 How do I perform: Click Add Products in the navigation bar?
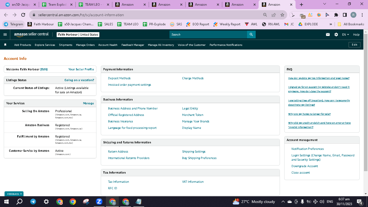[x=23, y=45]
